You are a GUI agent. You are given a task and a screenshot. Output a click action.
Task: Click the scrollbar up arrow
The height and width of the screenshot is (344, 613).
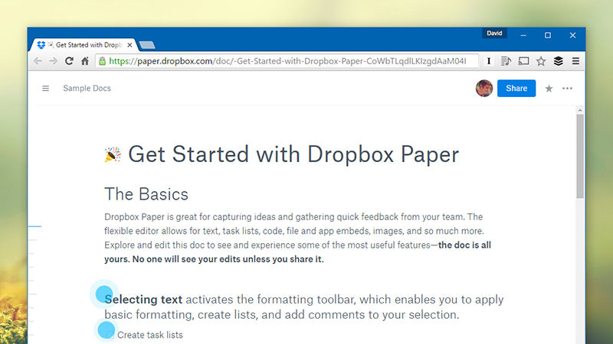click(580, 110)
